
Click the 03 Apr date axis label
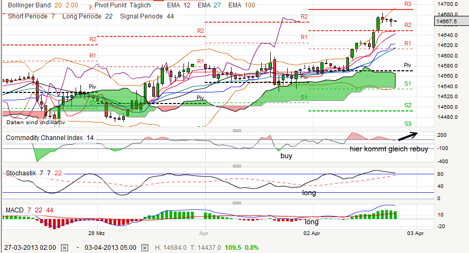click(415, 233)
